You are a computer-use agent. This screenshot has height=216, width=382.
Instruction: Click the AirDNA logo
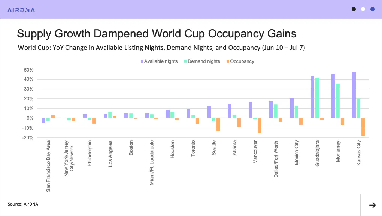coord(21,10)
